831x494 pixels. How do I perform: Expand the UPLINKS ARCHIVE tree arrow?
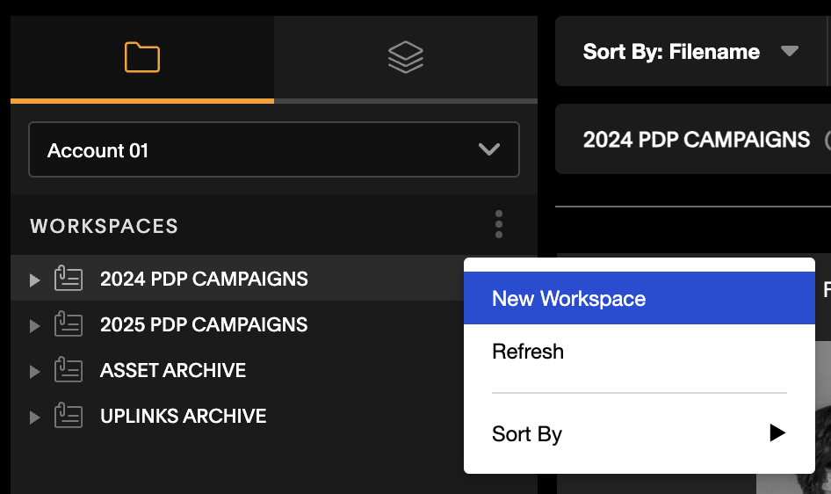click(34, 417)
